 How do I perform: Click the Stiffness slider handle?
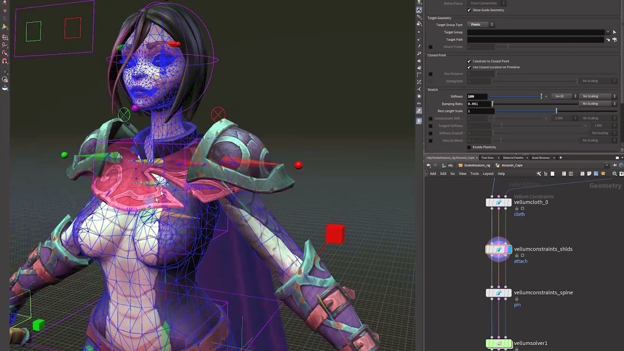541,96
